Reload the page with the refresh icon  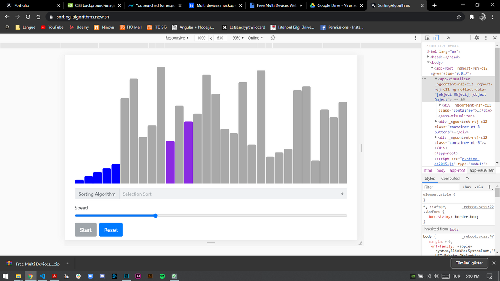coord(28,17)
